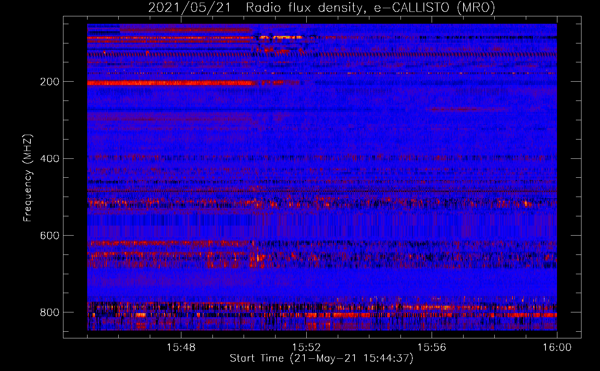Select the '800' frequency axis label

(x=50, y=312)
